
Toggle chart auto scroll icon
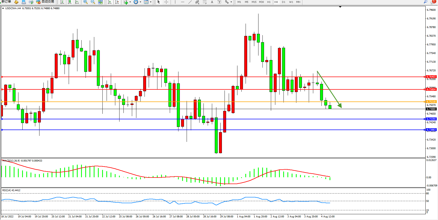[109, 2]
